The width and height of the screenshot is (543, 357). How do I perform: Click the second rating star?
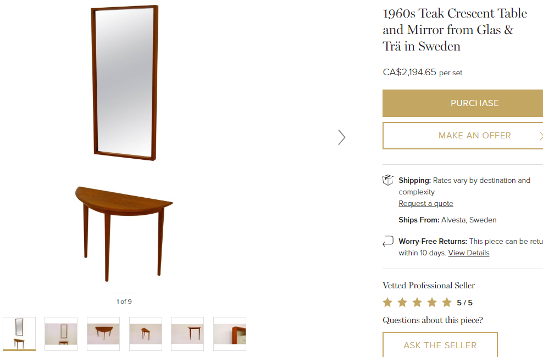pyautogui.click(x=402, y=302)
